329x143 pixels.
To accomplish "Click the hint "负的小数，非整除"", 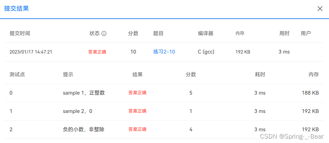I will point(84,129).
